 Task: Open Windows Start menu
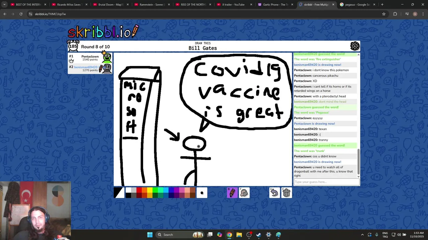pos(150,235)
